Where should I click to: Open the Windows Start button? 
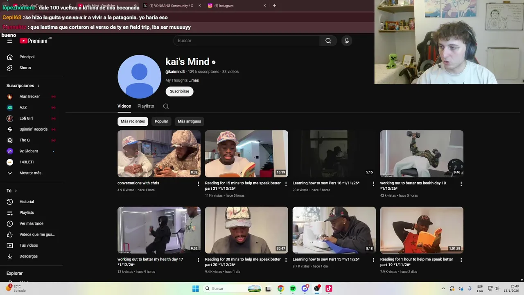tap(196, 288)
